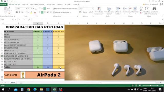Viewport: 164px width, 92px height.
Task: Switch to PÁGINA INICIAL tab
Action: click(x=14, y=4)
